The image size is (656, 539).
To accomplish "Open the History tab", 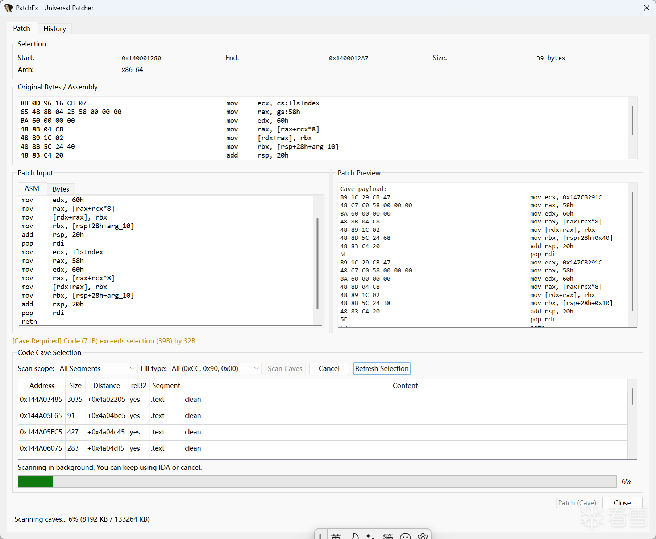I will 55,29.
